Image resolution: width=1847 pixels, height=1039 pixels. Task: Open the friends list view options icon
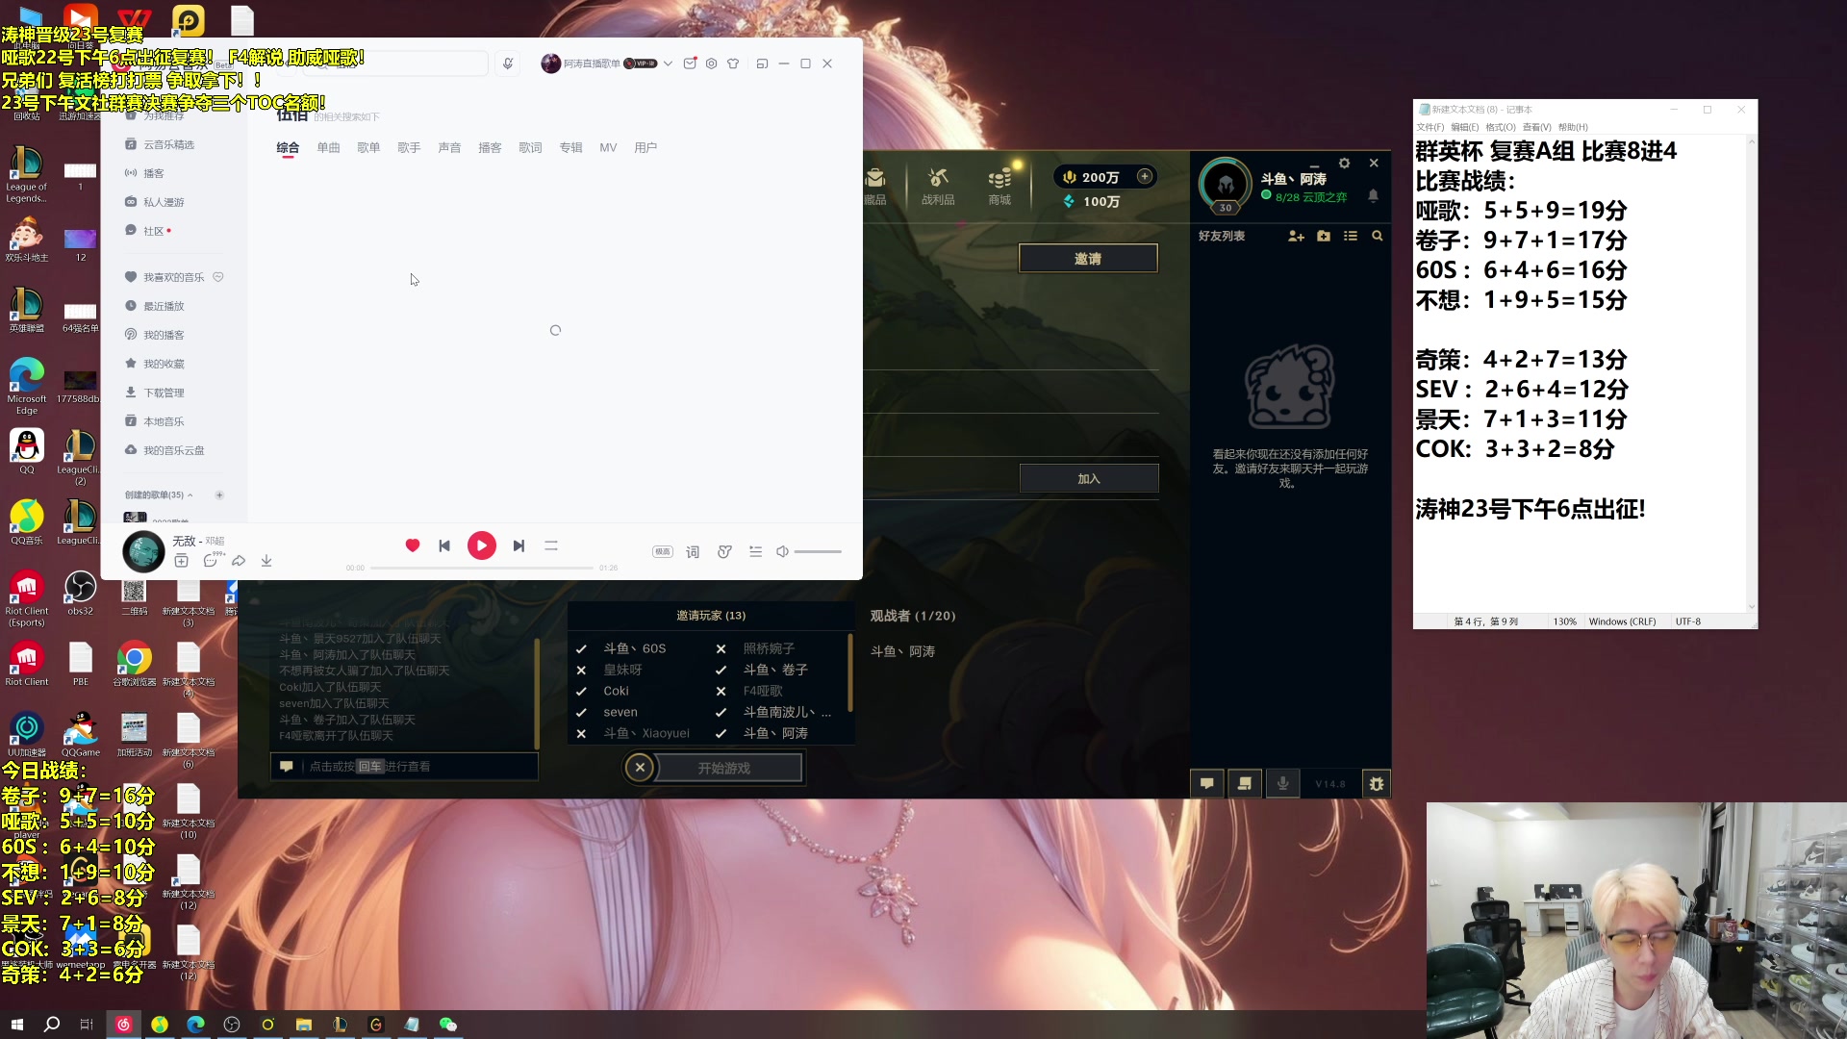pos(1351,236)
